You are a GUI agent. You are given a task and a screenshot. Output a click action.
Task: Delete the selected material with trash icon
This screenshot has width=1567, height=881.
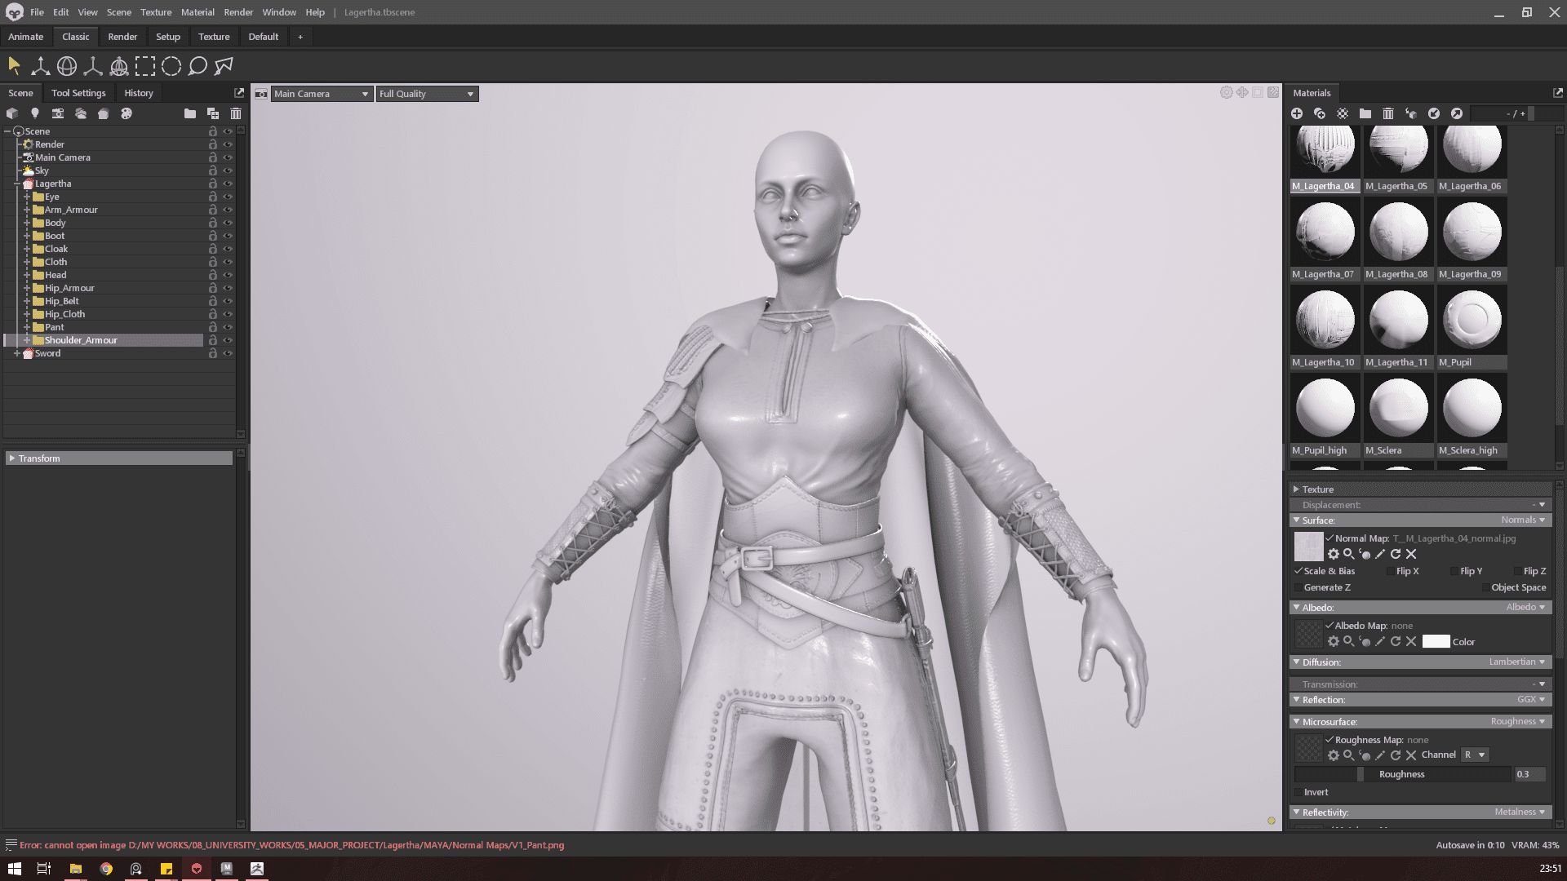point(1388,113)
